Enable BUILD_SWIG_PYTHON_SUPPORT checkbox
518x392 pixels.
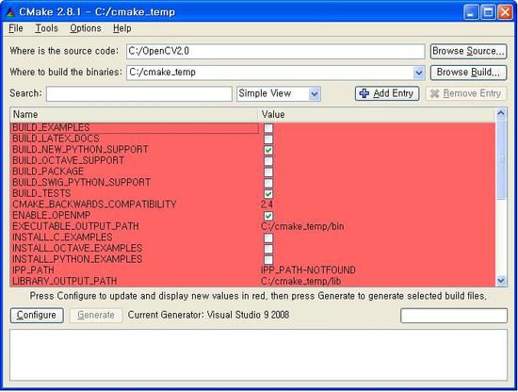(268, 183)
